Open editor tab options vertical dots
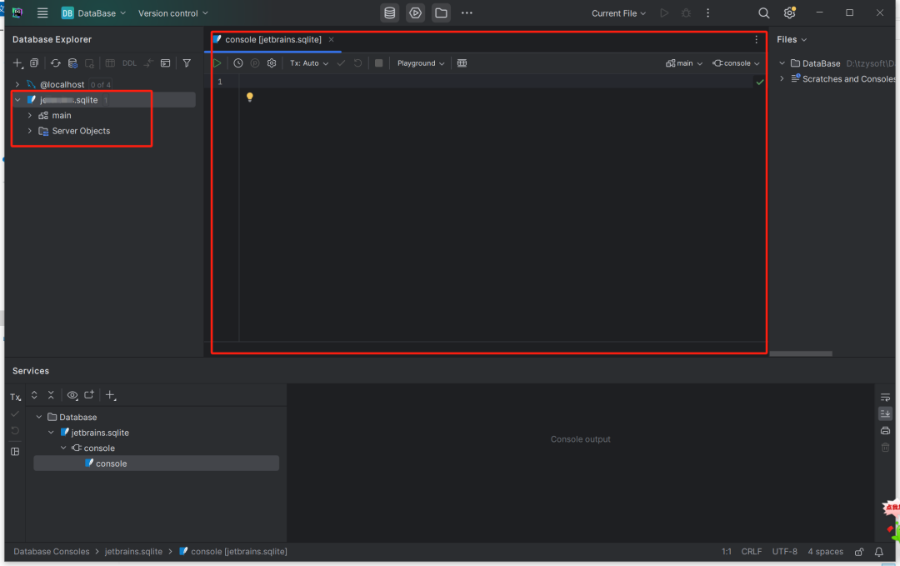 tap(756, 40)
